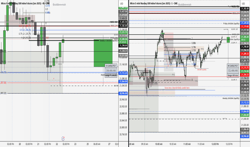Viewport: 250px width, 147px height.
Task: Click the lightning event icon on 4h chart
Action: [x=63, y=138]
